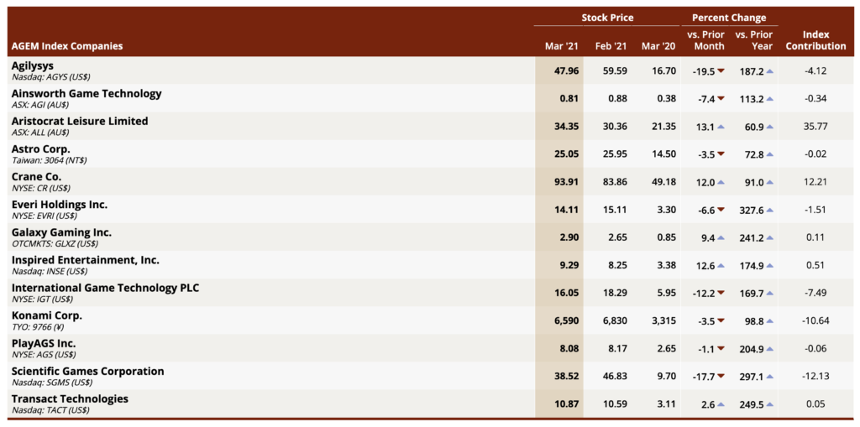Image resolution: width=860 pixels, height=427 pixels.
Task: Click Crane Co. Mar '21 price 93.91
Action: [567, 182]
